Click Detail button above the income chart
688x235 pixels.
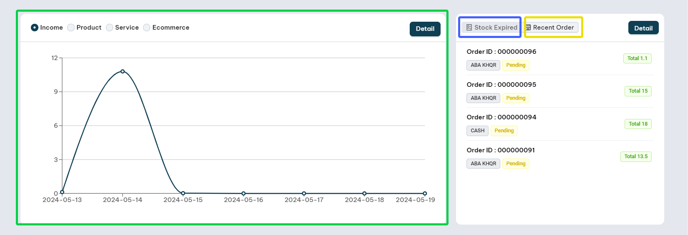[x=425, y=29]
